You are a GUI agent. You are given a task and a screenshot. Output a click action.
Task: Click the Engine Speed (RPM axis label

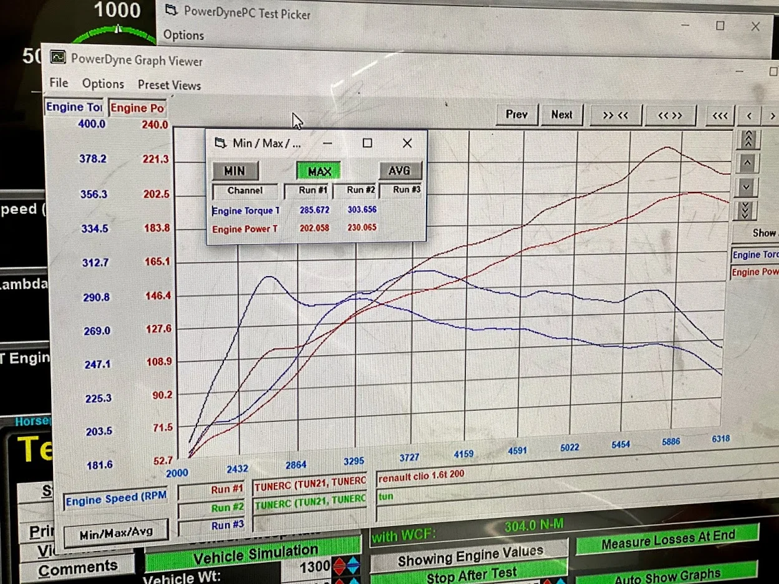(116, 500)
